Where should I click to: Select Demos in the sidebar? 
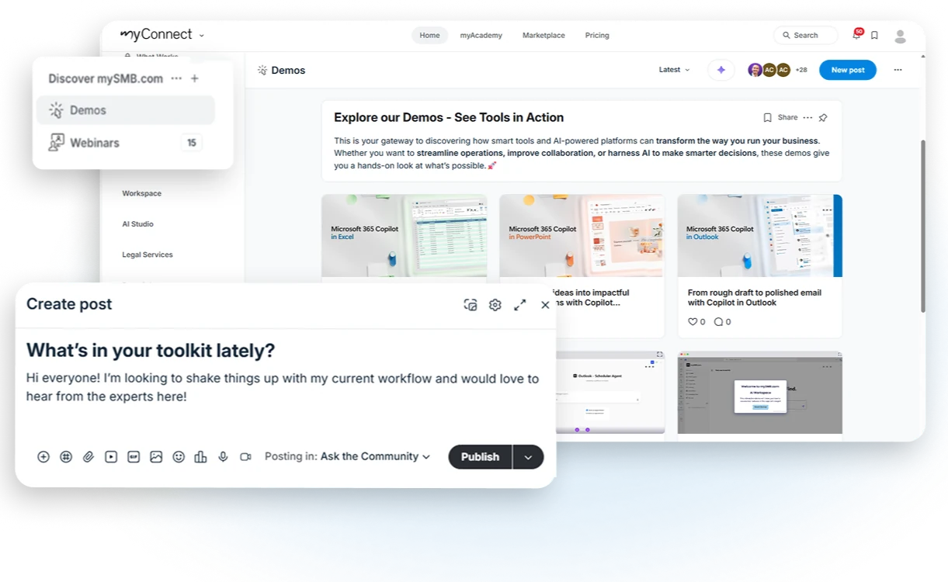tap(126, 110)
